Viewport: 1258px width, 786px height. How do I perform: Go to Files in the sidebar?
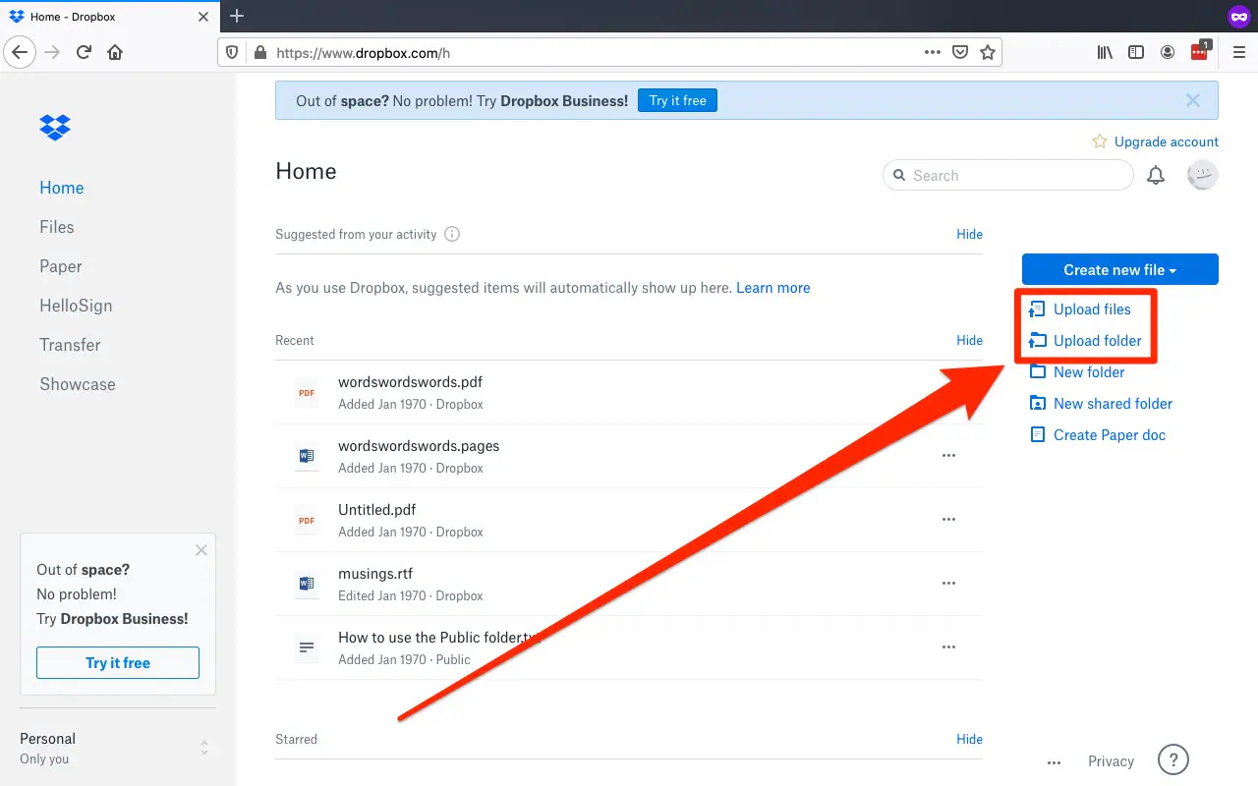pos(57,227)
